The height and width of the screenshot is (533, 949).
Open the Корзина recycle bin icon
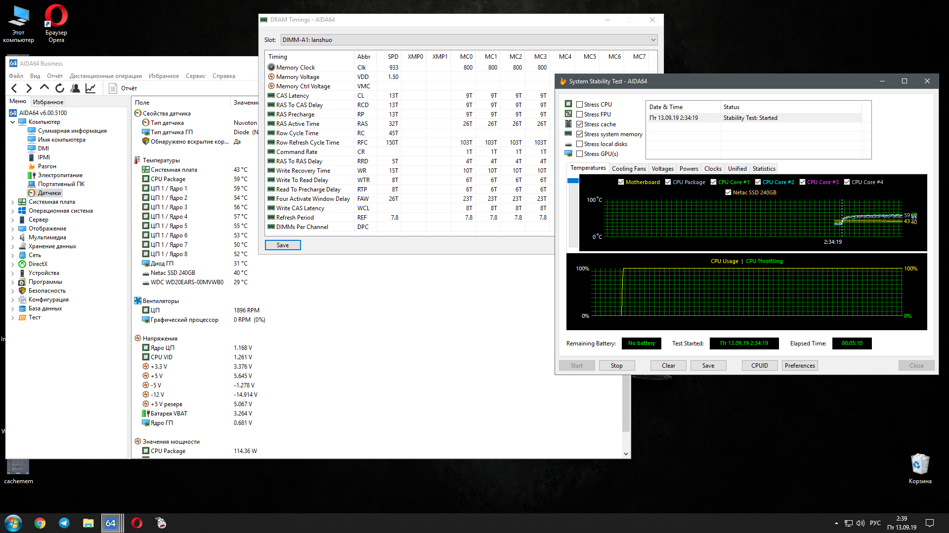(x=920, y=465)
